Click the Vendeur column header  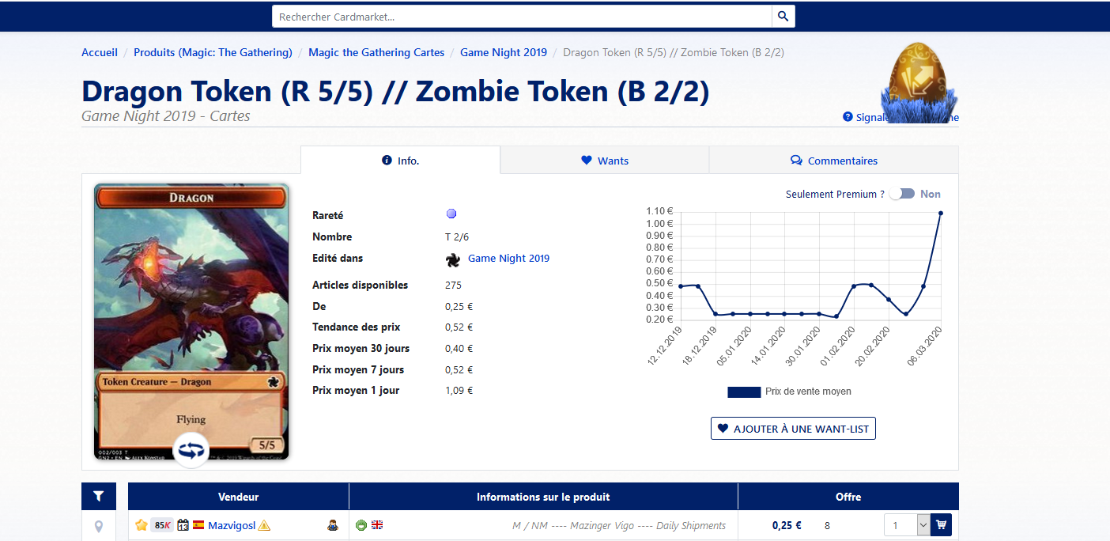[x=239, y=497]
